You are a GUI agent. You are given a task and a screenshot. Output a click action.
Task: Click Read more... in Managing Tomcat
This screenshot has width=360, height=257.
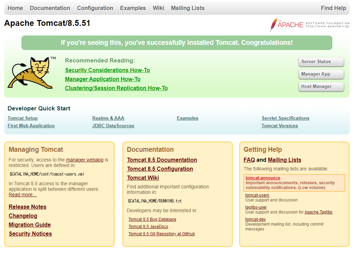click(x=22, y=195)
